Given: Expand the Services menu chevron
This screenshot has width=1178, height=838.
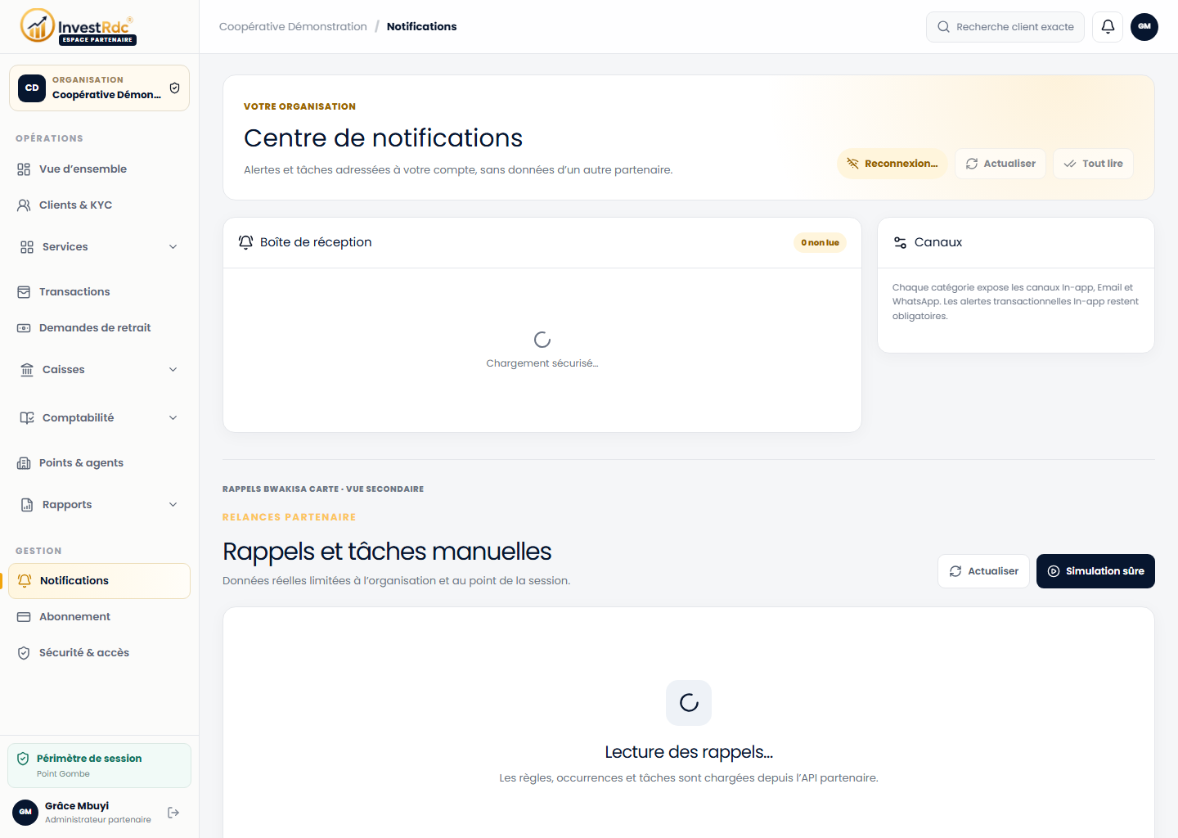Looking at the screenshot, I should [173, 247].
